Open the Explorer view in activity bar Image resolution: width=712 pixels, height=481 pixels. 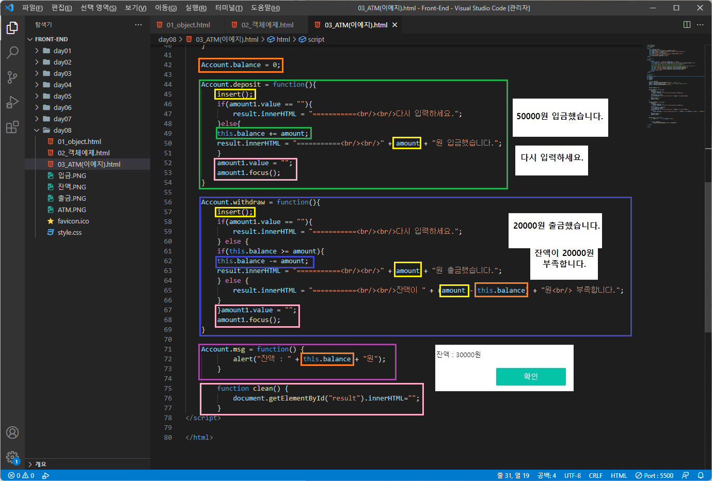pos(12,28)
